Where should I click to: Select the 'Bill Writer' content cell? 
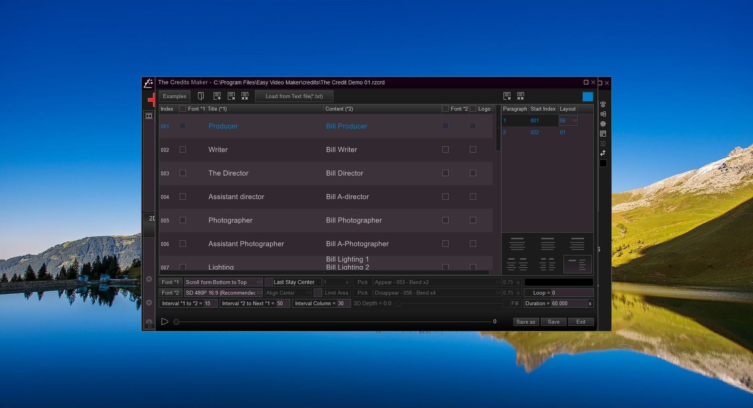point(341,150)
